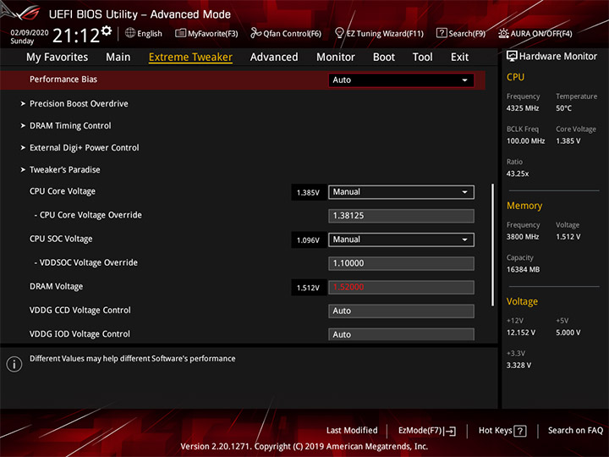The height and width of the screenshot is (457, 609).
Task: Open MyFavorite(F3)
Action: point(206,33)
